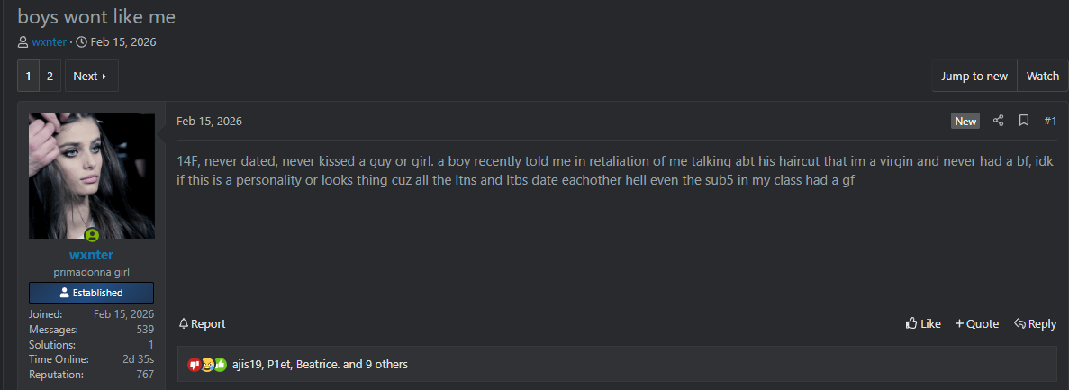Show the 9 others who reacted

pyautogui.click(x=381, y=365)
